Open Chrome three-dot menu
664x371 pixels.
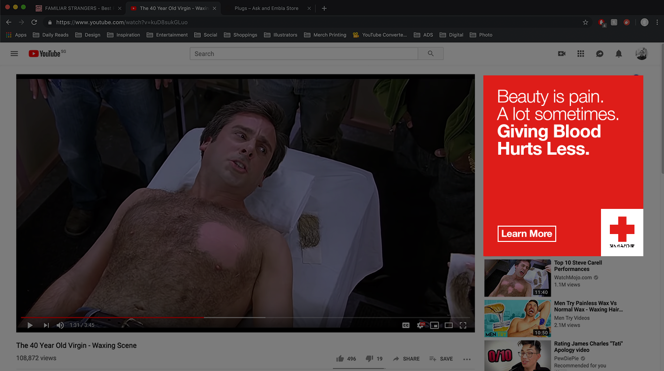pyautogui.click(x=657, y=22)
